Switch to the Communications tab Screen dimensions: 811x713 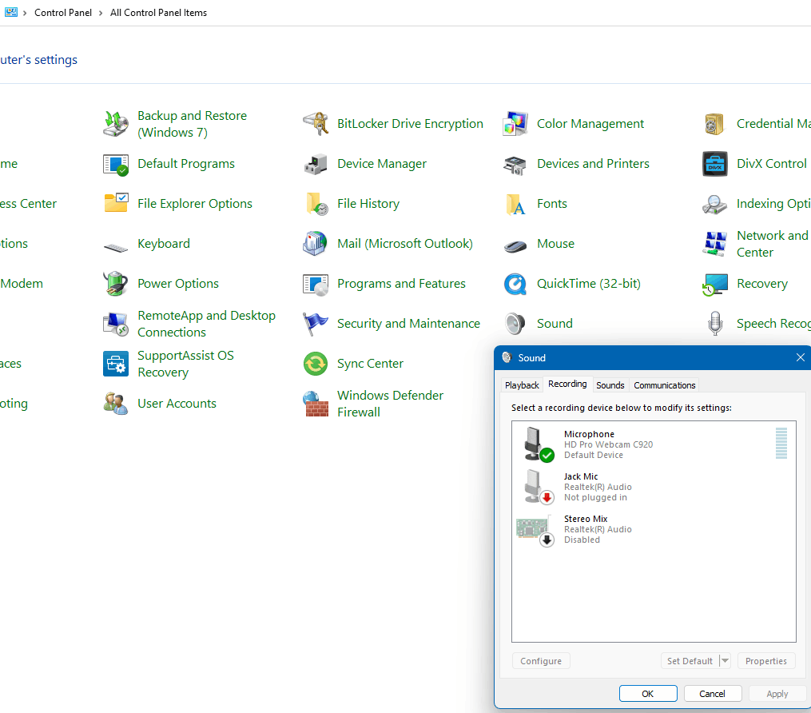[663, 384]
